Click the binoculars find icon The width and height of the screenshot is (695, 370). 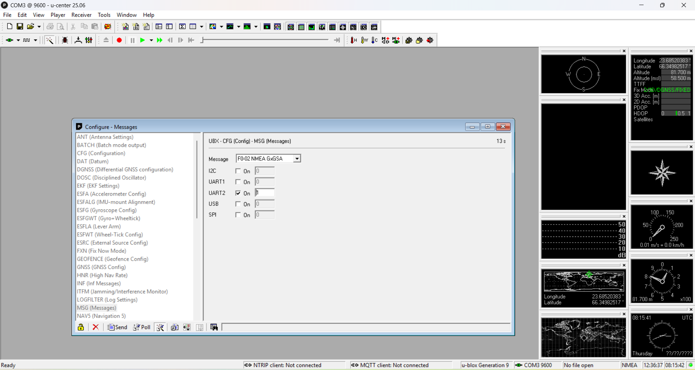click(214, 327)
